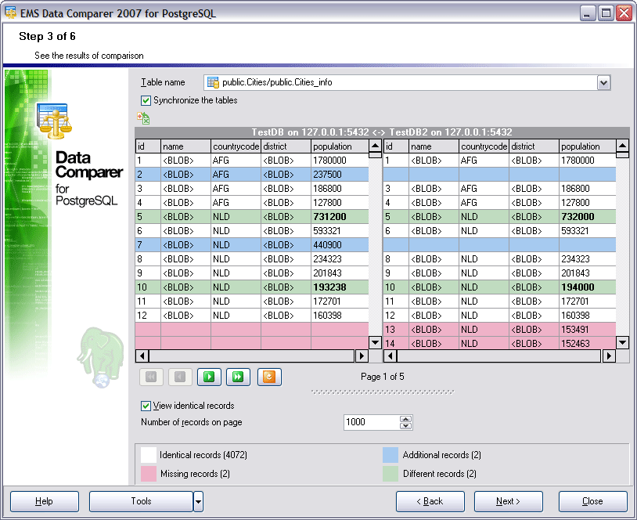This screenshot has width=637, height=520.
Task: Click right arrow of right grid horizontal scrollbar
Action: 609,356
